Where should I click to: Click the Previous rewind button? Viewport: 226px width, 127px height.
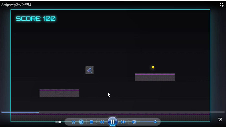(102, 122)
